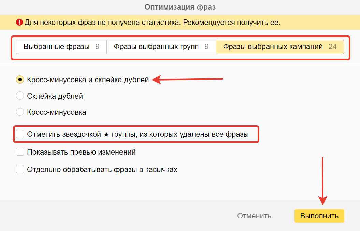360x231 pixels.
Task: Pick the 'Кросс-минусовка' radio button
Action: tap(20, 112)
